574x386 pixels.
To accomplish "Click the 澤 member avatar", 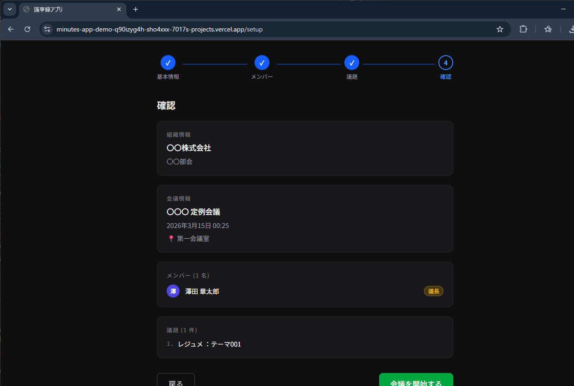I will 173,291.
